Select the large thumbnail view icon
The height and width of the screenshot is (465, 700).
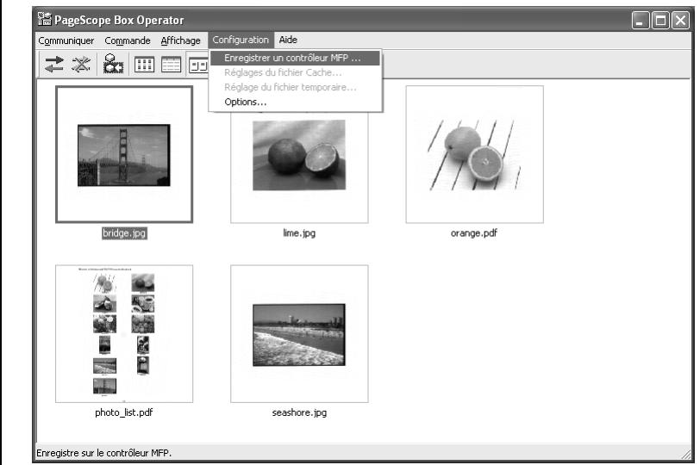[198, 65]
